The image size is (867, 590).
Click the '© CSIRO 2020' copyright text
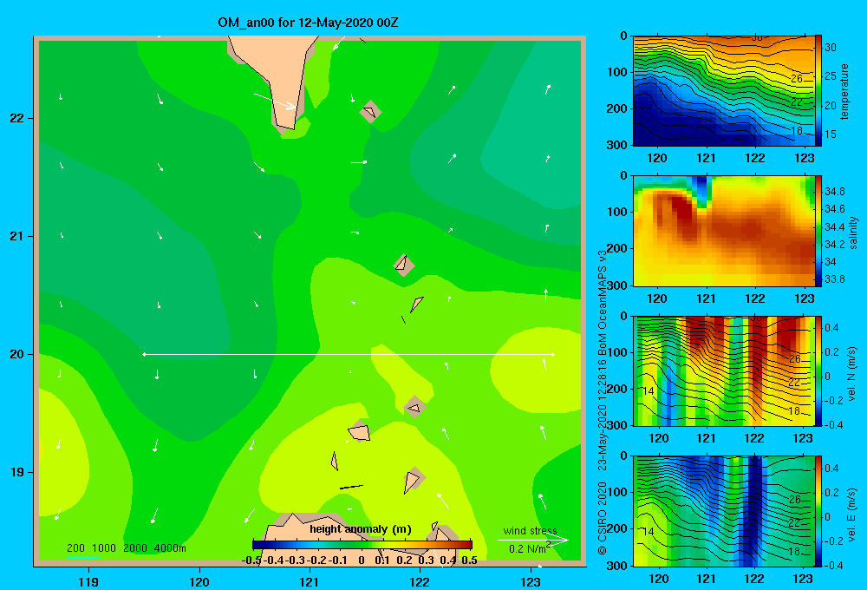[603, 518]
